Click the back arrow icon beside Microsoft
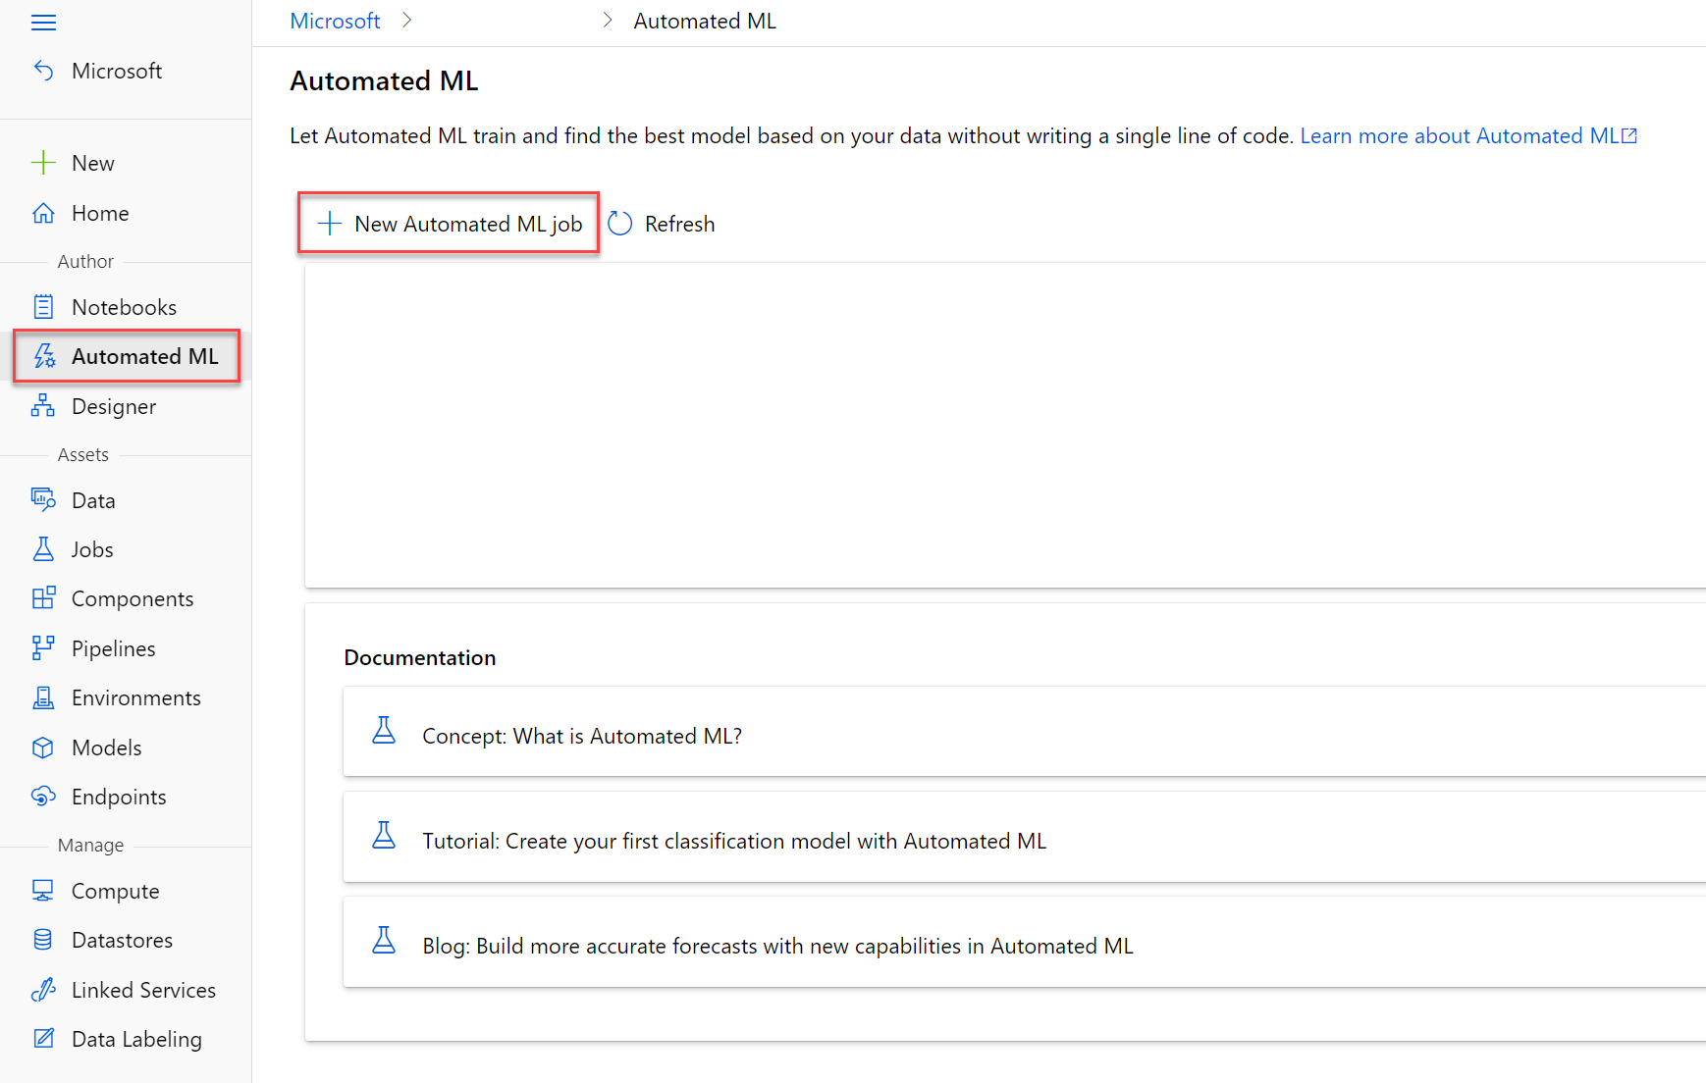 (x=43, y=71)
